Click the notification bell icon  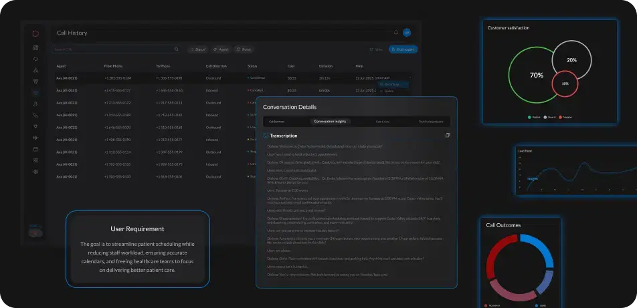pyautogui.click(x=395, y=33)
